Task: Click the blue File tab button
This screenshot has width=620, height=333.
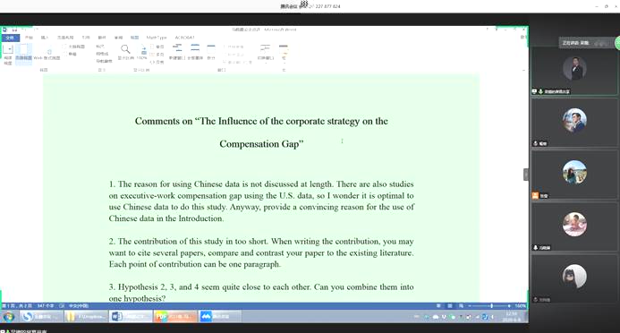Action: click(x=10, y=38)
